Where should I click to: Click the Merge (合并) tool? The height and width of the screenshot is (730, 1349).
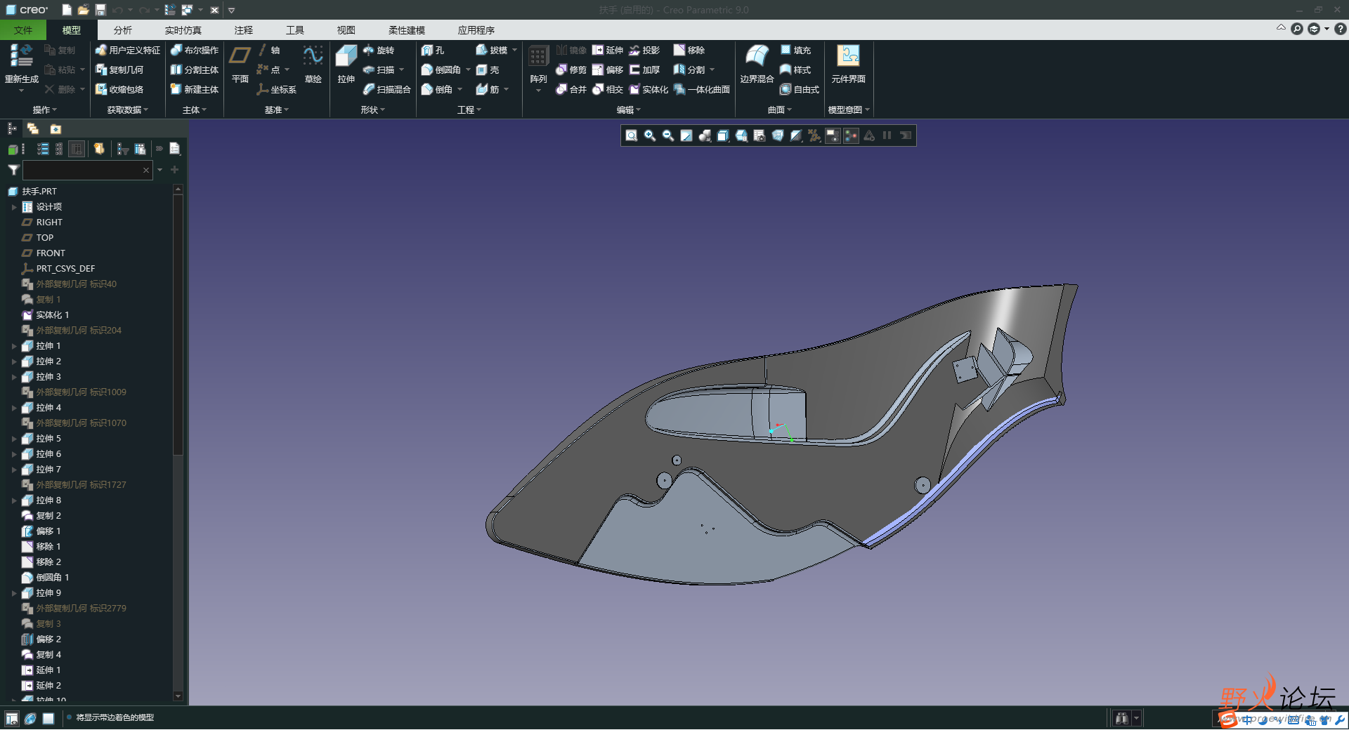(571, 90)
